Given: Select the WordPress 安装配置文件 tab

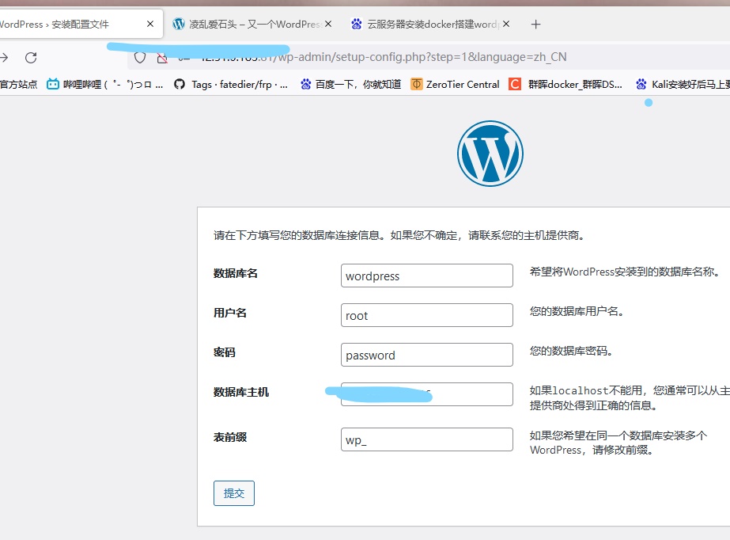Looking at the screenshot, I should [x=79, y=24].
